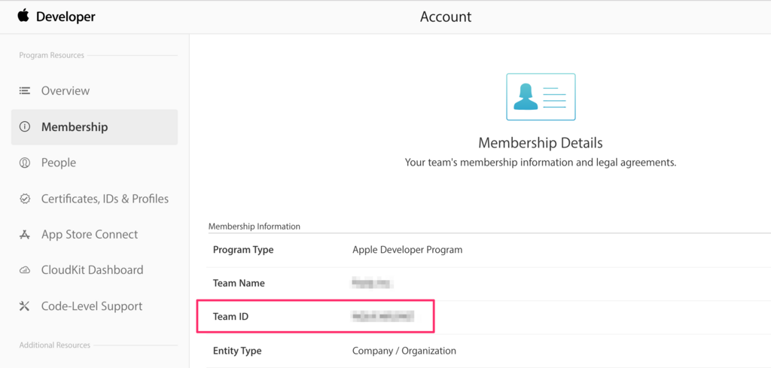This screenshot has height=368, width=771.
Task: Click the Membership Details heading
Action: tap(541, 143)
